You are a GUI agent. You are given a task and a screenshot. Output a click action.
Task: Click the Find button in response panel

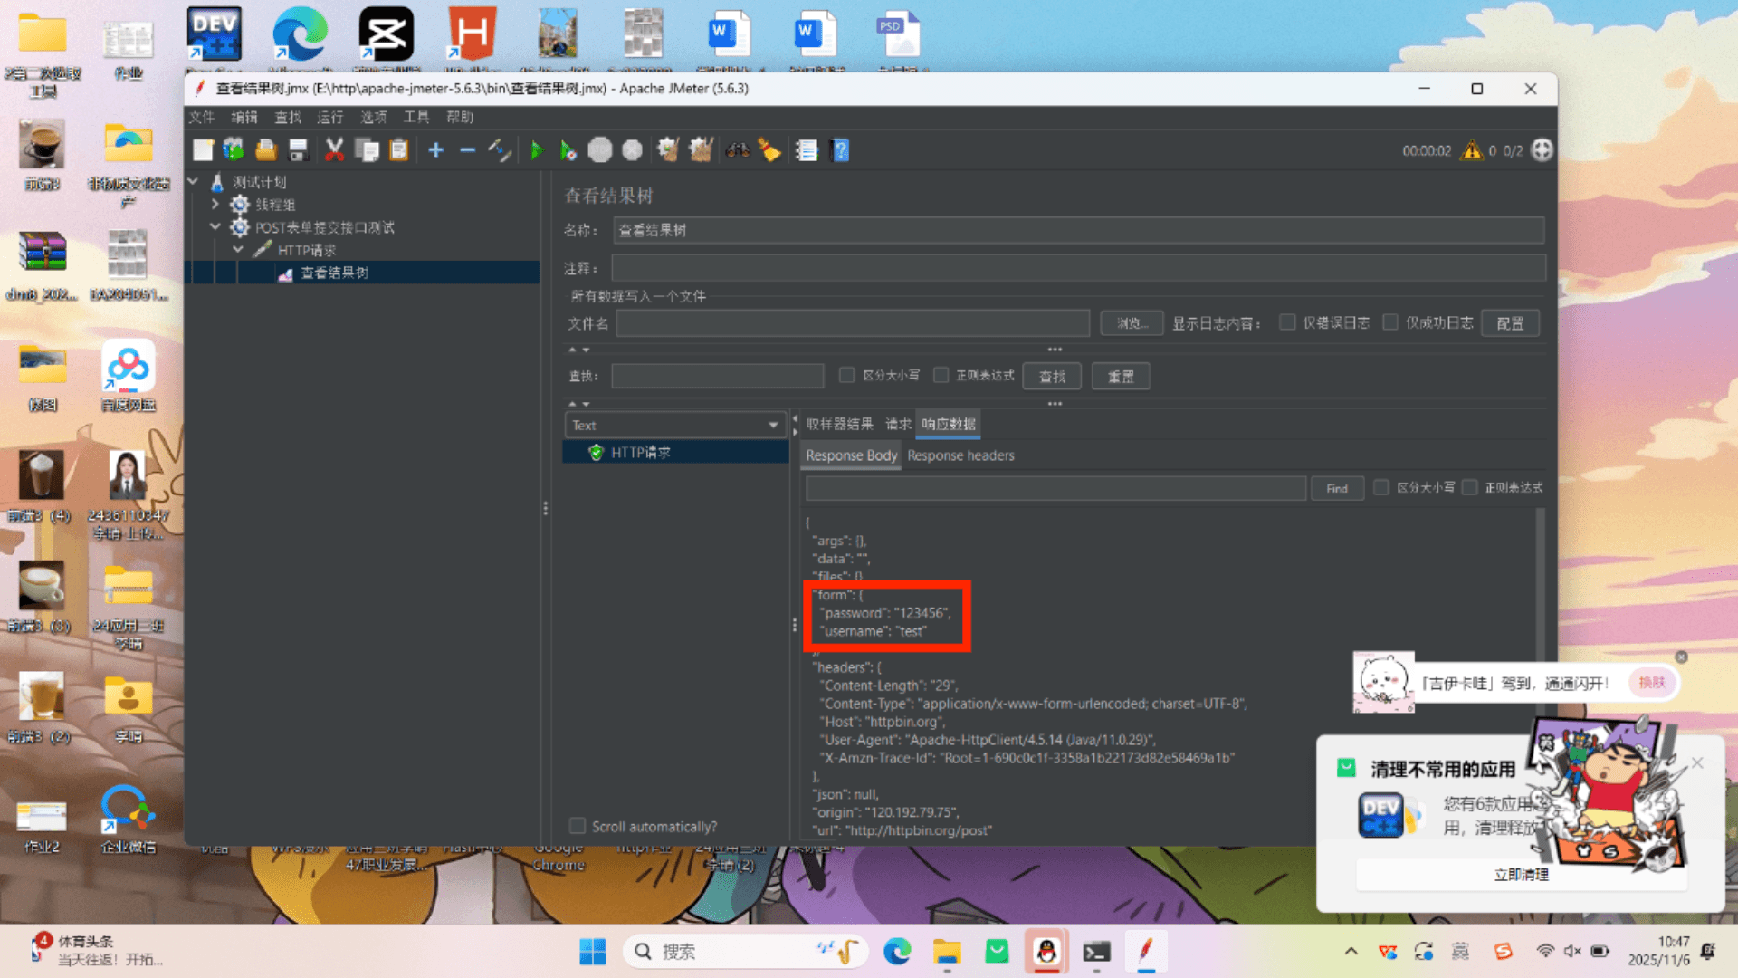pos(1336,488)
